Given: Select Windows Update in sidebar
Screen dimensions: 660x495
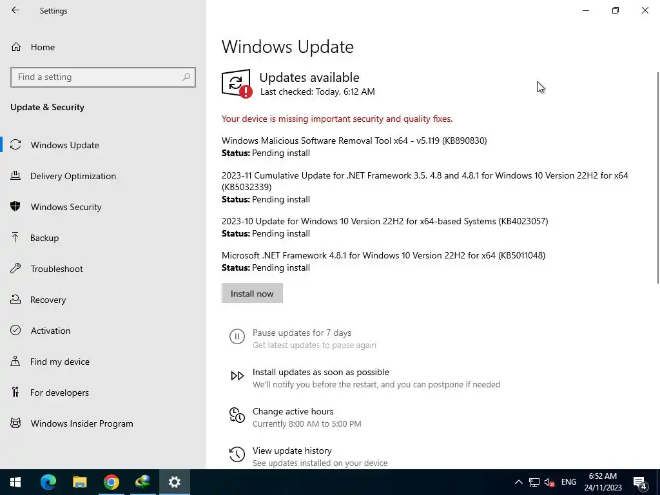Looking at the screenshot, I should [103, 145].
